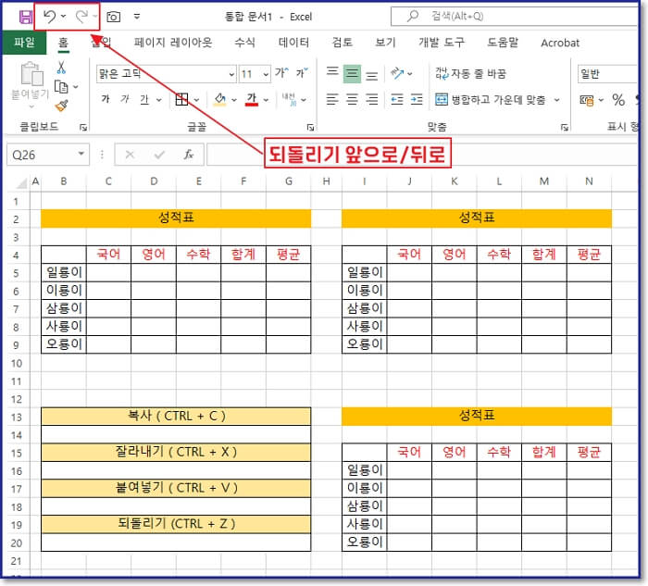Select top align icon
Screen dimensions: 648x586
[x=332, y=73]
